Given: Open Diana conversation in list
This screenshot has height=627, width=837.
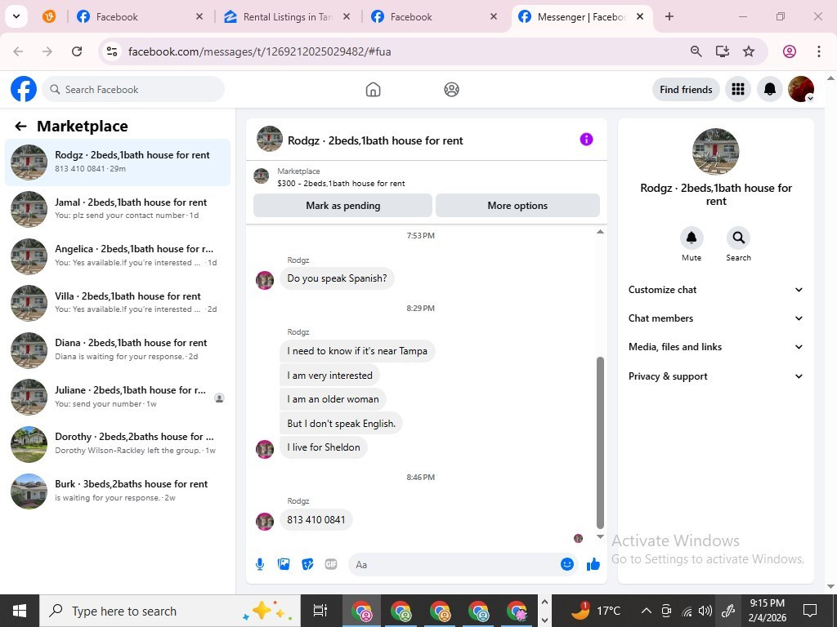Looking at the screenshot, I should coord(118,349).
